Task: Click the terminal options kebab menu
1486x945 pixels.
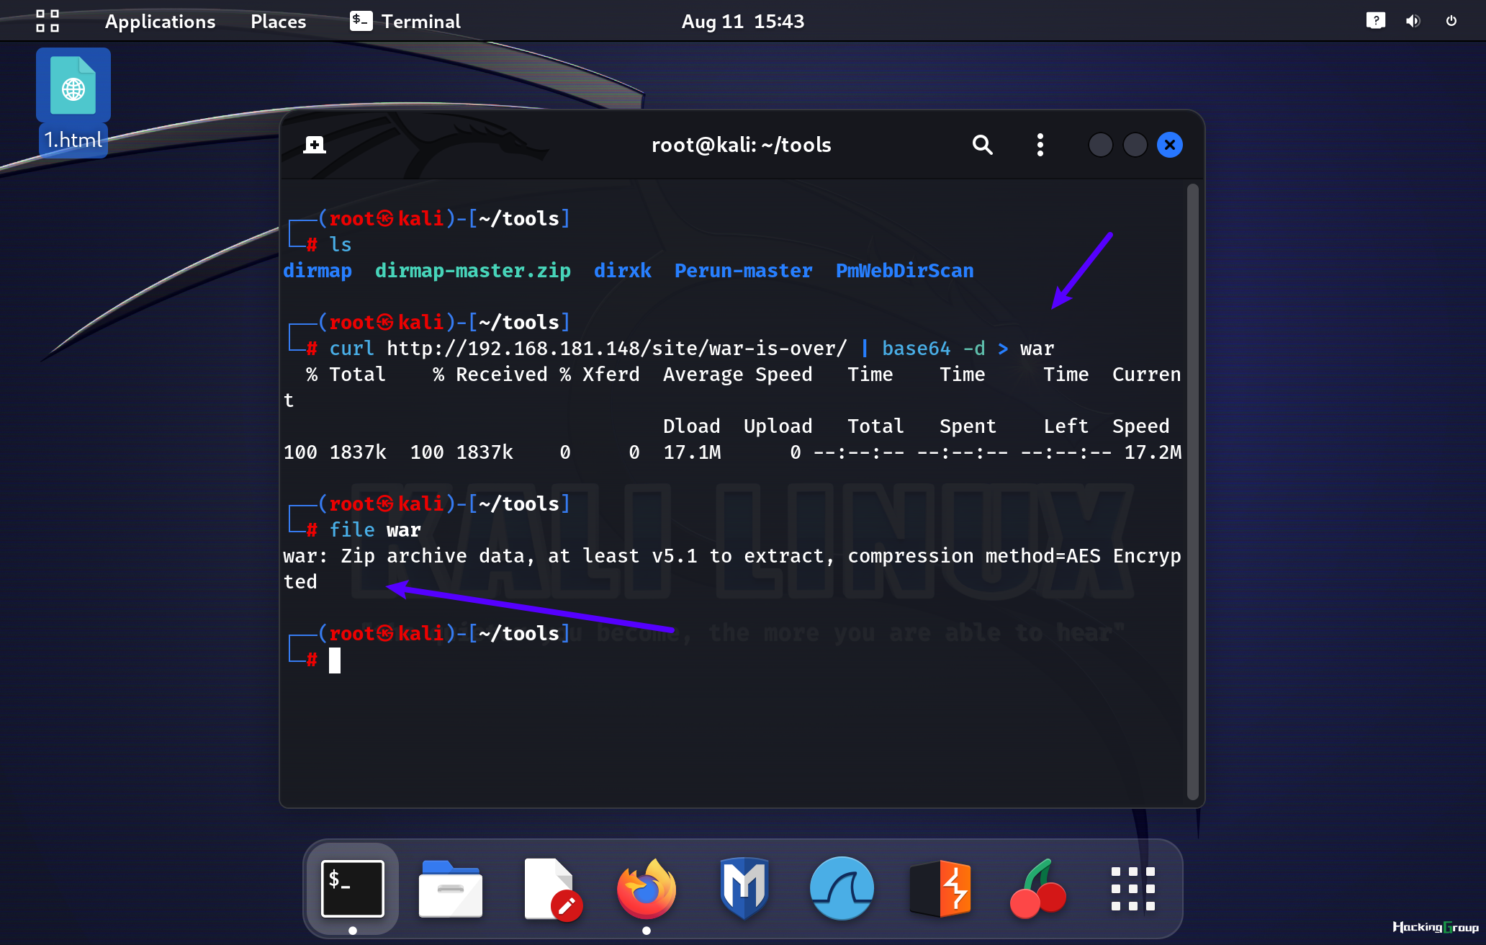Action: pos(1039,143)
